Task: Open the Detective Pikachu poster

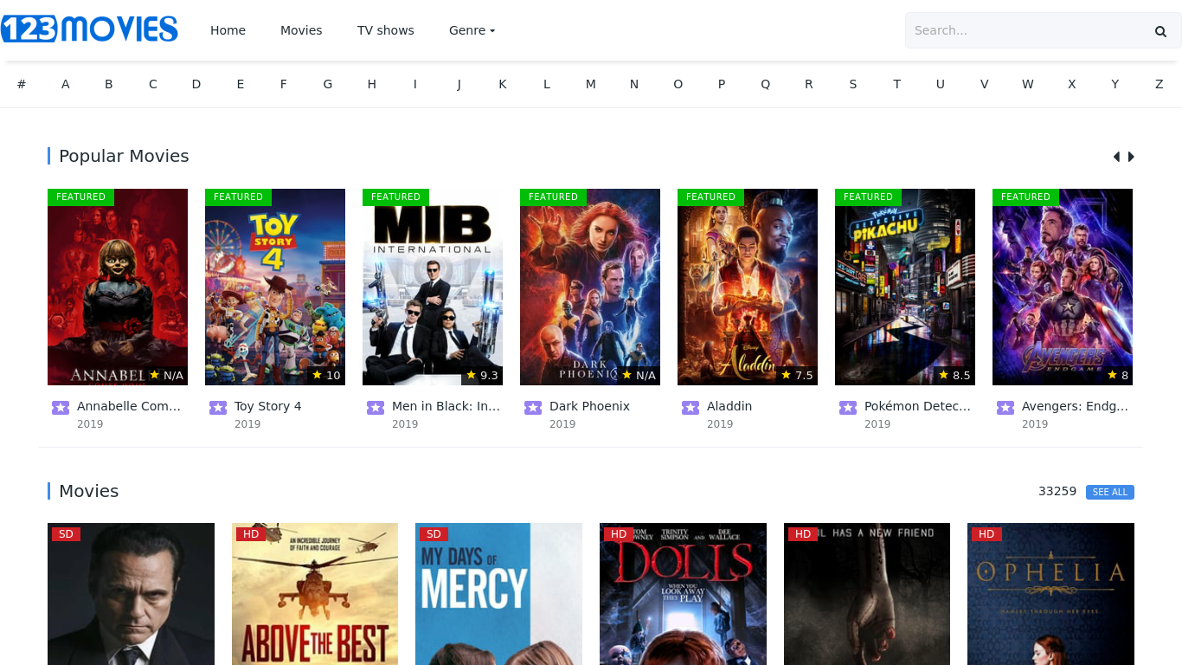Action: pos(905,287)
